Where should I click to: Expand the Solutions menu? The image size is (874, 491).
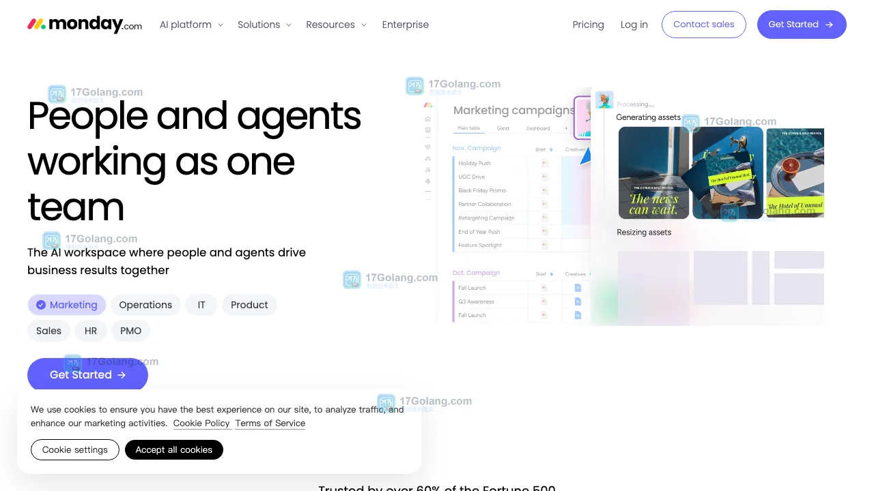pos(264,25)
